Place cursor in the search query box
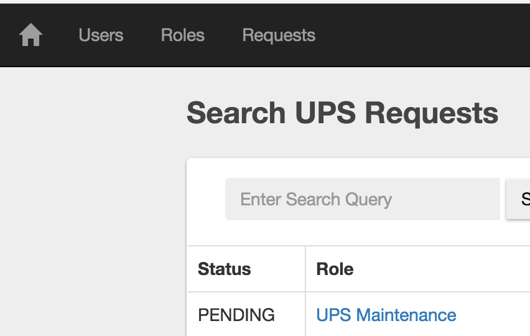The width and height of the screenshot is (530, 336). click(362, 199)
